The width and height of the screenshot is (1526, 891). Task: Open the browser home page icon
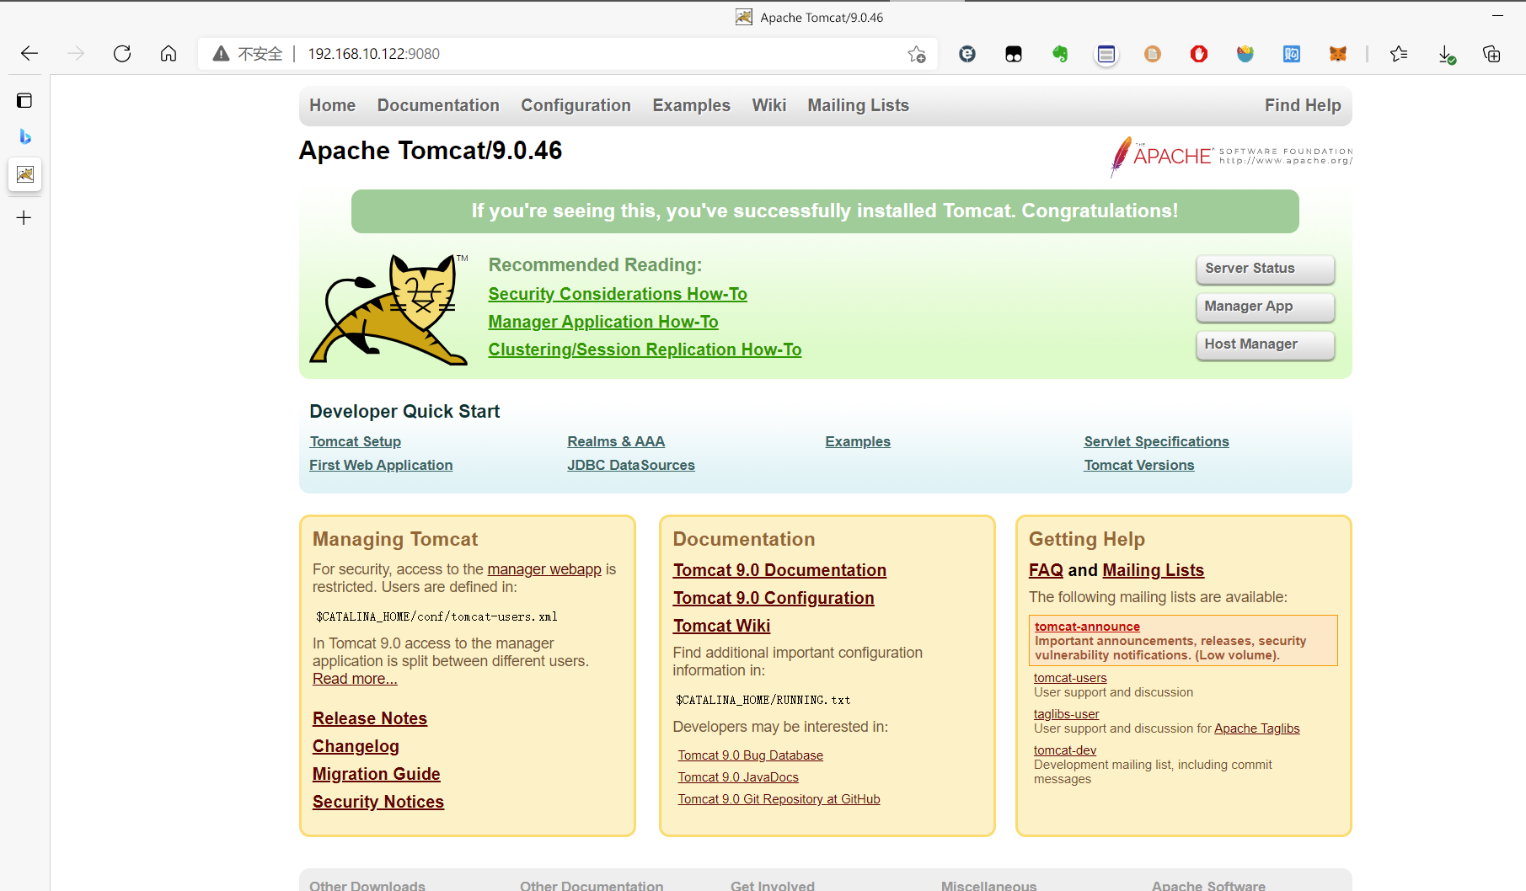pyautogui.click(x=169, y=54)
